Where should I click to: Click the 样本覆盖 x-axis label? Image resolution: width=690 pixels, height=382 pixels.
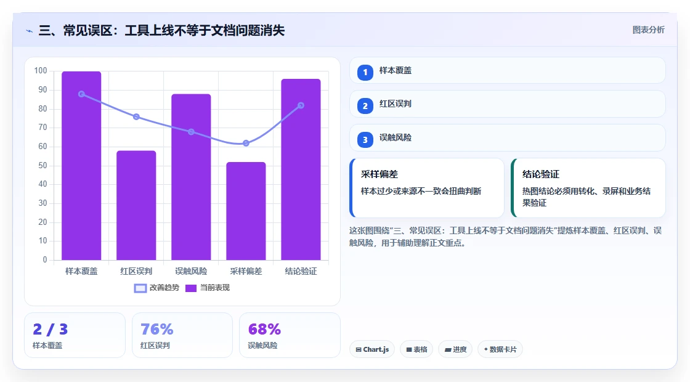pos(81,272)
